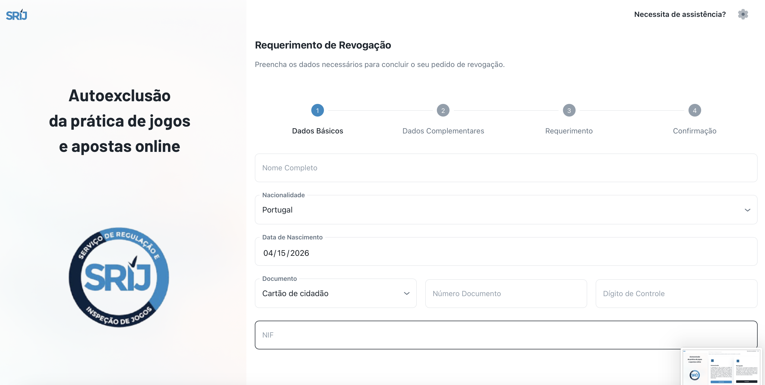Select step 4 circle in stepper
This screenshot has height=385, width=765.
tap(695, 110)
